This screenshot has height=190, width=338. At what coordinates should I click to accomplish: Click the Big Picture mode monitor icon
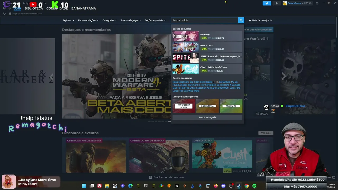[x=317, y=3]
